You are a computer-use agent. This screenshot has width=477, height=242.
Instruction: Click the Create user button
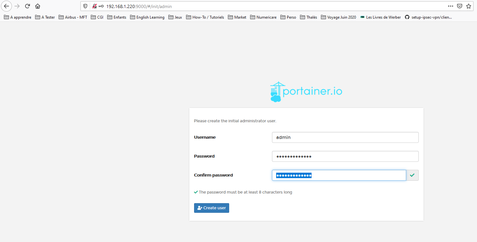[x=211, y=208]
